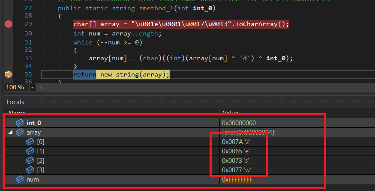
Task: Click array.Length on line 30
Action: point(135,33)
